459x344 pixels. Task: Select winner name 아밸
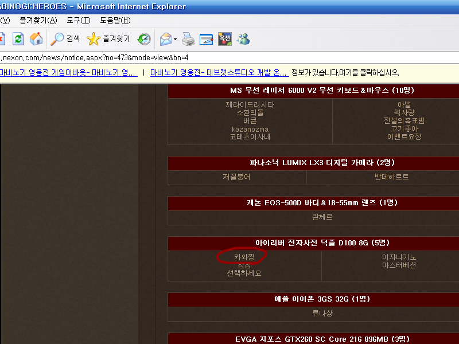point(404,104)
